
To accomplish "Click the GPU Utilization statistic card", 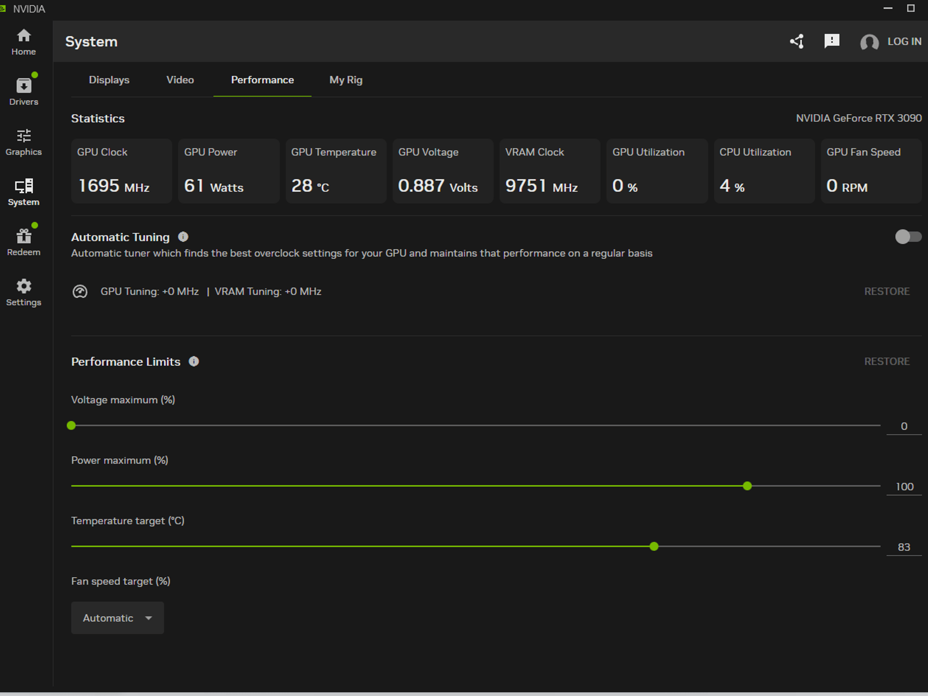I will click(657, 171).
